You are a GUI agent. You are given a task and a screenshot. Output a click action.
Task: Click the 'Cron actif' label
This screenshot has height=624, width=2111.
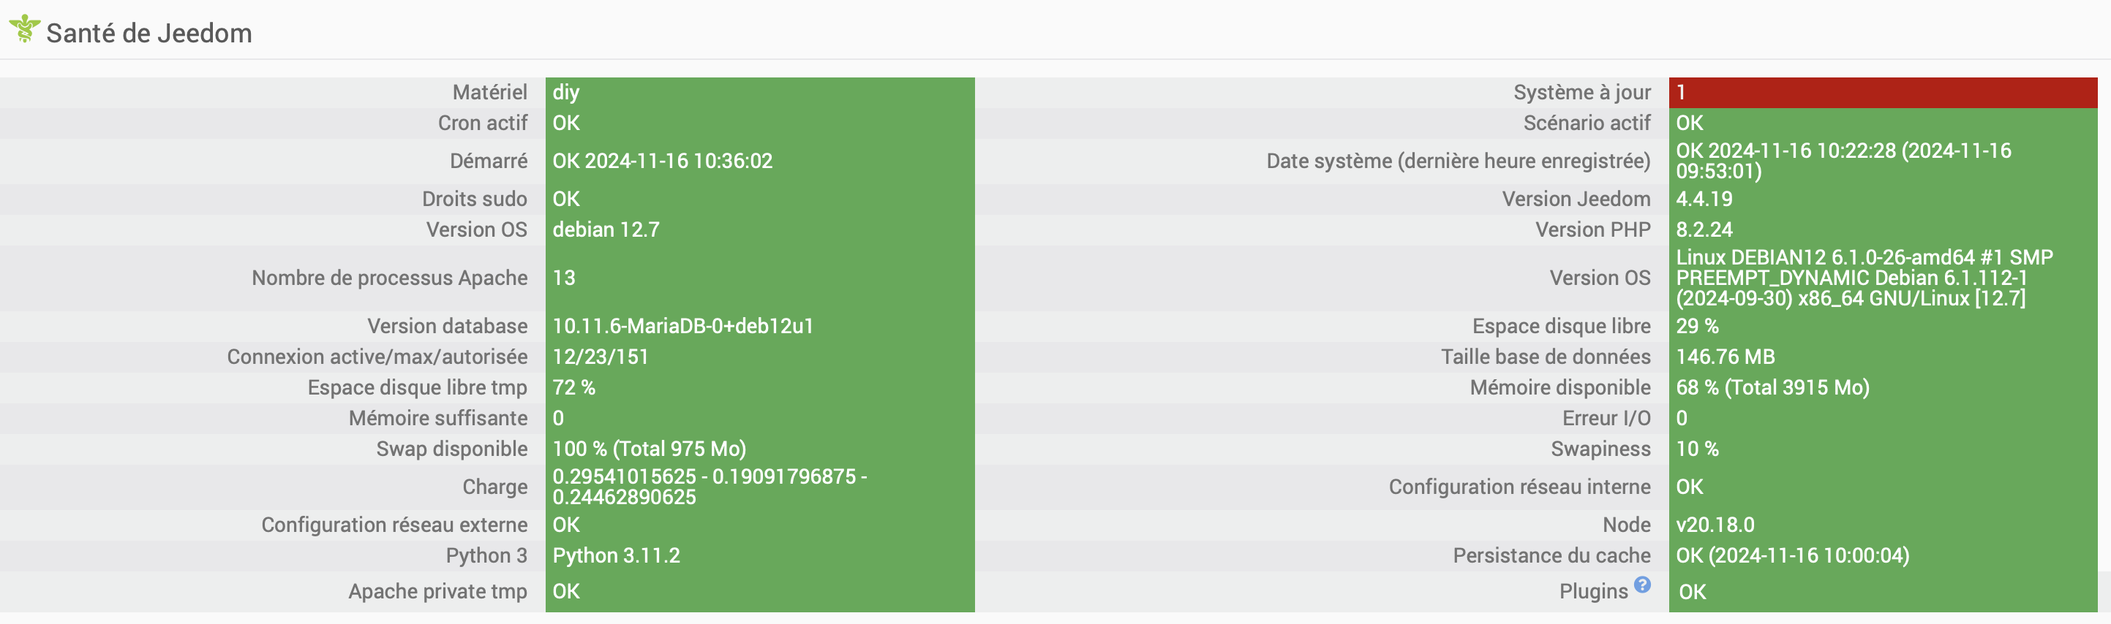483,123
